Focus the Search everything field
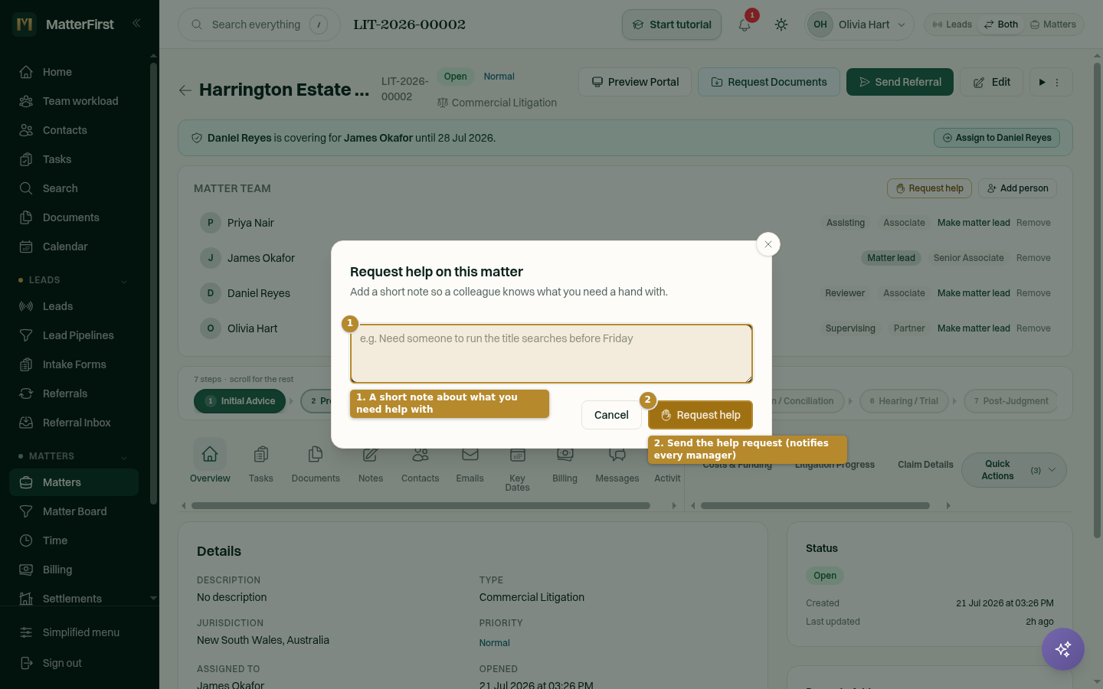Screen dimensions: 1103x689 259,24
